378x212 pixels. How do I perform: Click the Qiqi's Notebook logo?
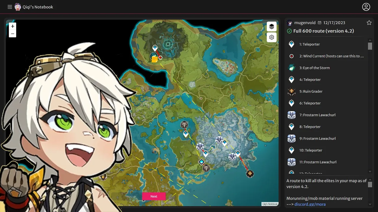pyautogui.click(x=18, y=7)
